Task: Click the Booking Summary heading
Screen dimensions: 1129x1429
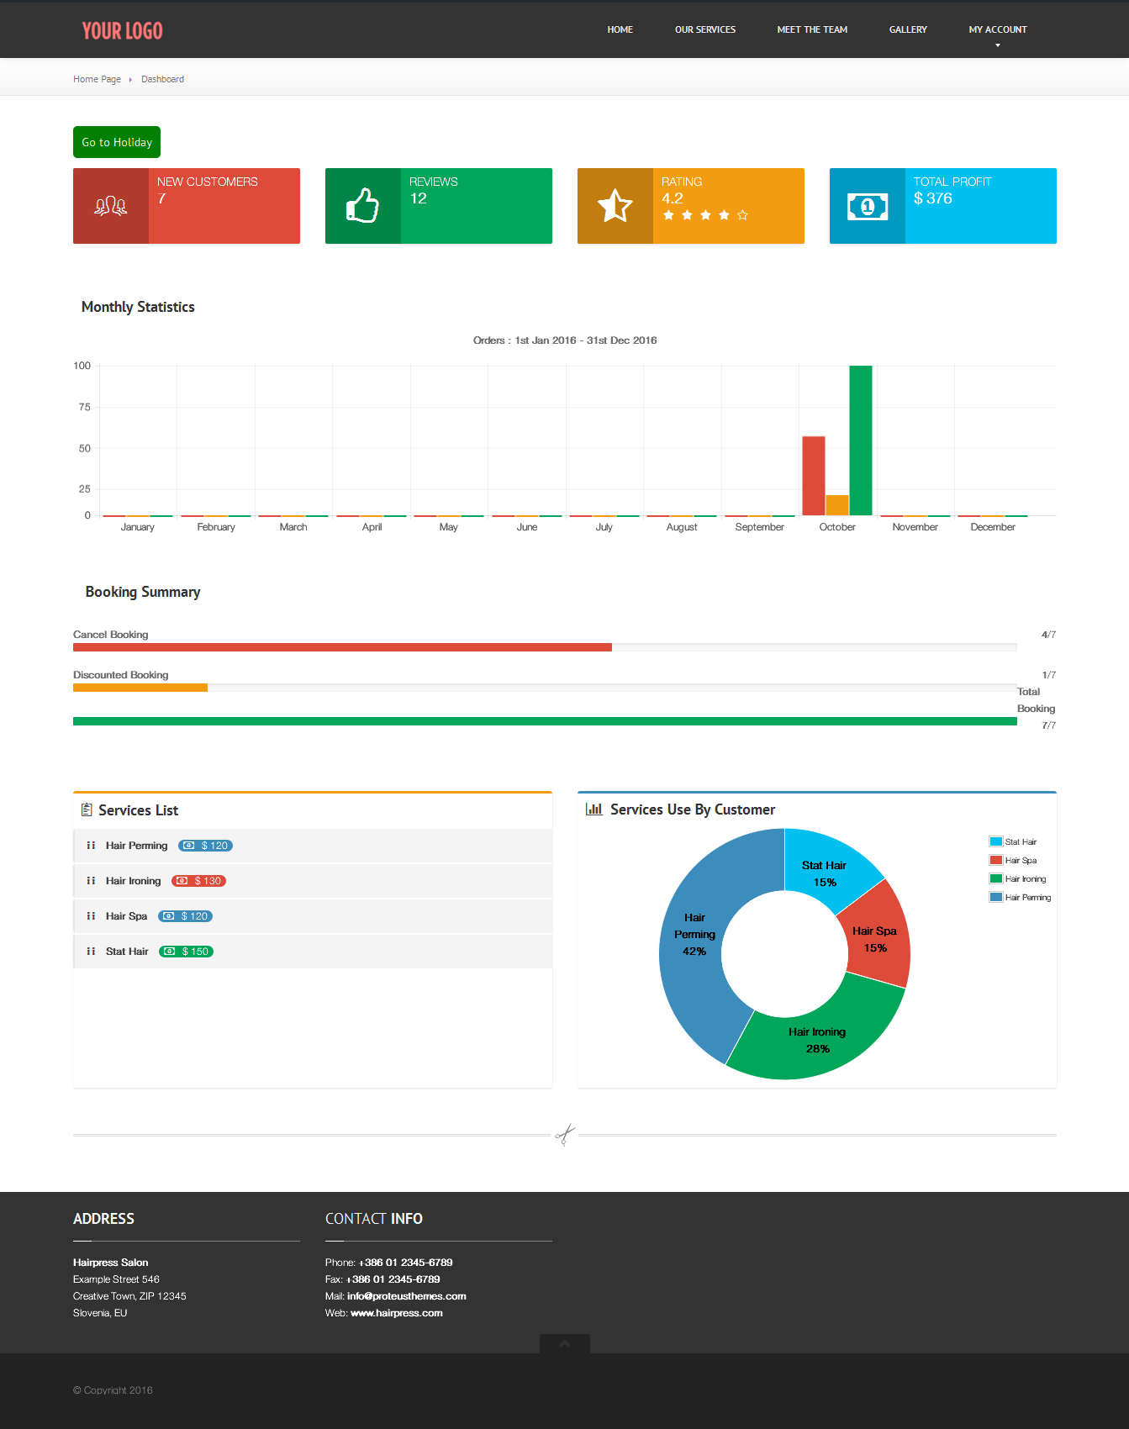Action: pyautogui.click(x=143, y=592)
